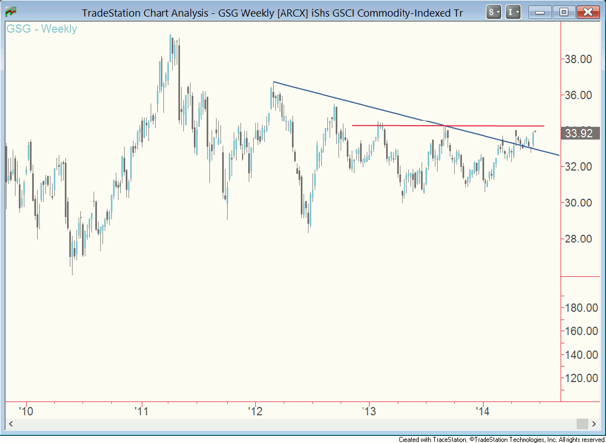Click the '13 marker on time axis
Viewport: 606px width, 443px height.
tap(369, 411)
